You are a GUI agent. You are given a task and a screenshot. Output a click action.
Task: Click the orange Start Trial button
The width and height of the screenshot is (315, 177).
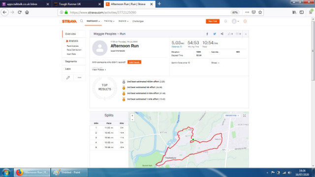coord(213,21)
